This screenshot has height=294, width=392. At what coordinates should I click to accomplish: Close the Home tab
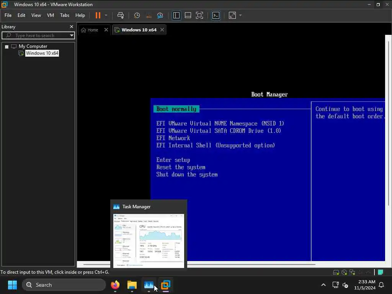106,30
